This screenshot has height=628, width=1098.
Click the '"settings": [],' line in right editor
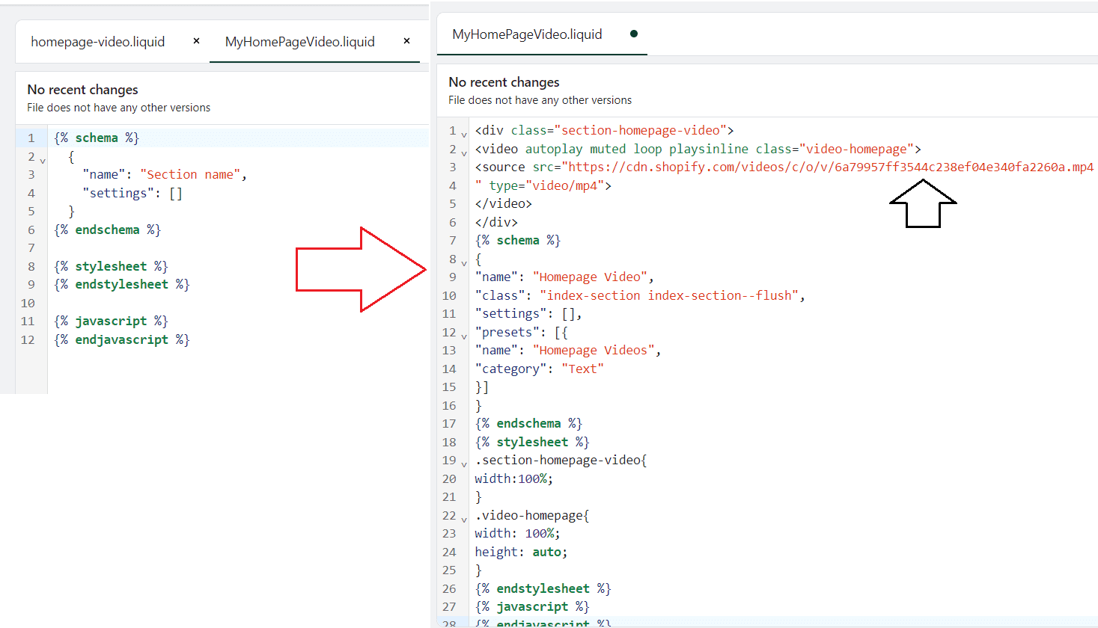coord(528,313)
